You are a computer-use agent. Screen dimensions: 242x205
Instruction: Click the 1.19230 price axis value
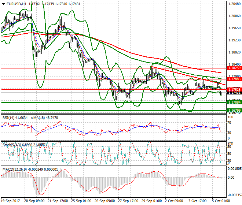pyautogui.click(x=234, y=40)
